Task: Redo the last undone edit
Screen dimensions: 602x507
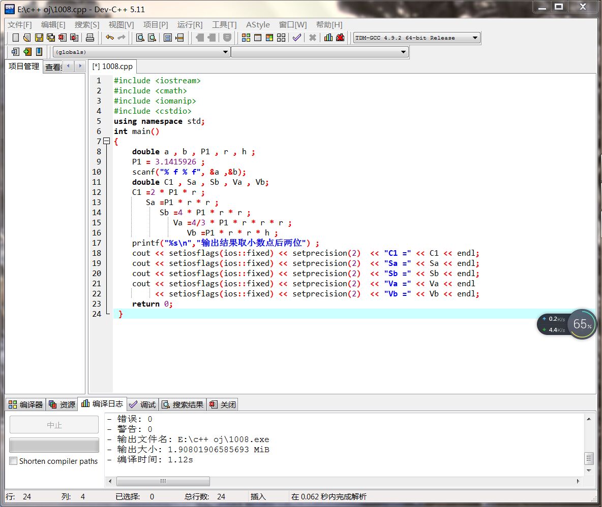Action: [x=122, y=38]
